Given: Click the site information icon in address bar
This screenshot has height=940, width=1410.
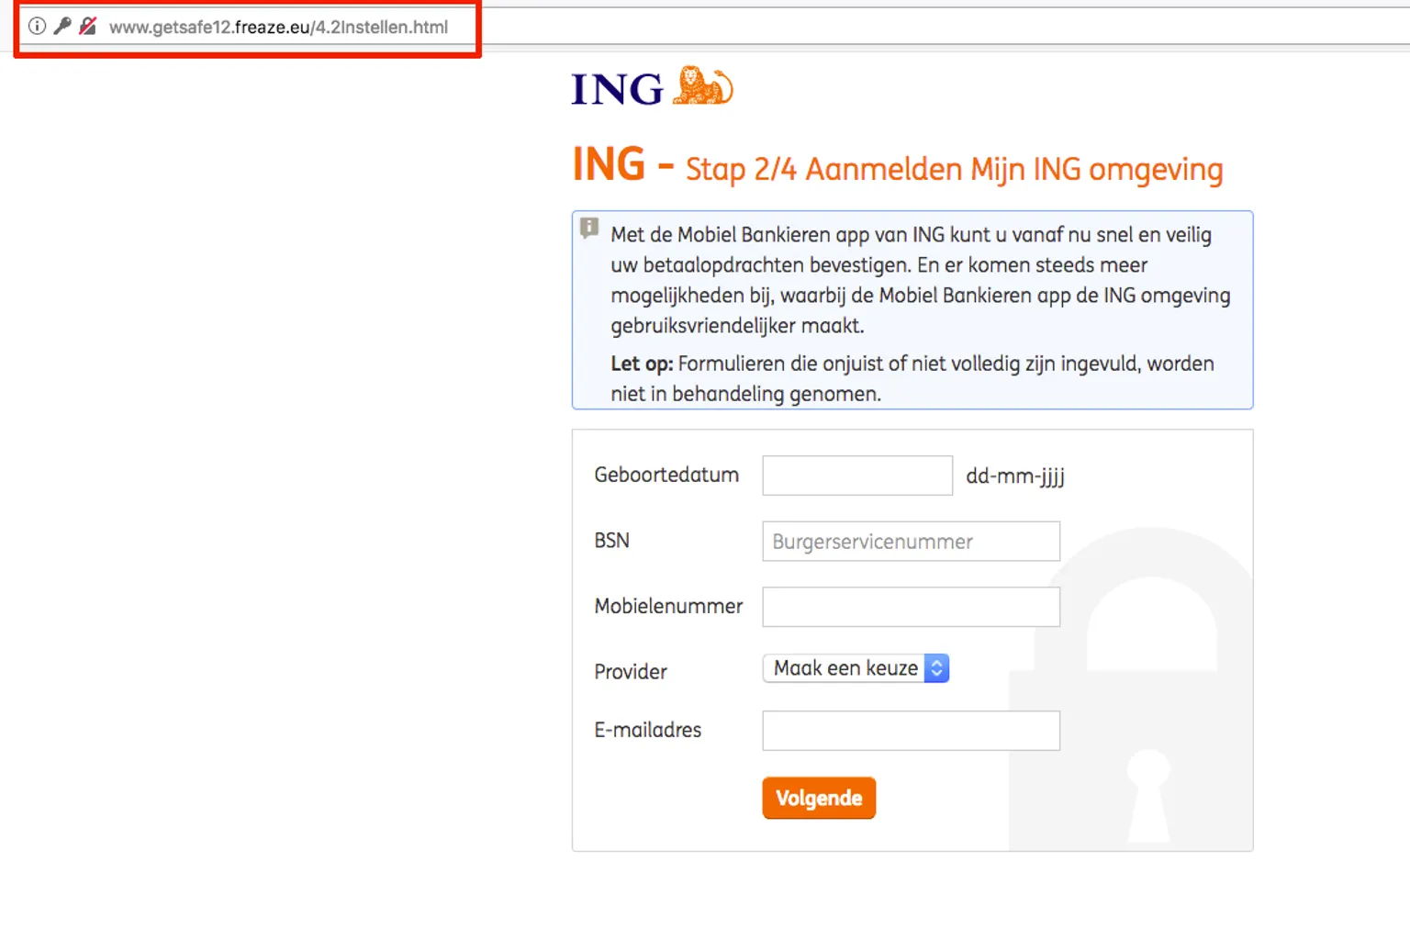Looking at the screenshot, I should (x=37, y=27).
